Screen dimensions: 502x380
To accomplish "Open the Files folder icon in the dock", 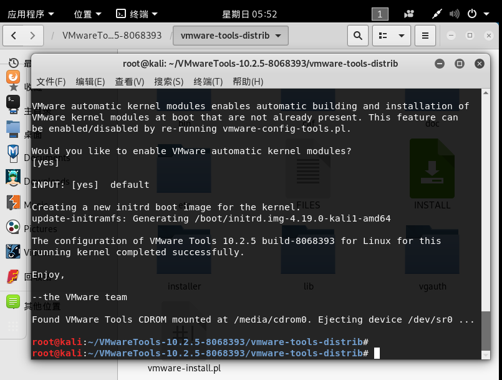I will [13, 129].
